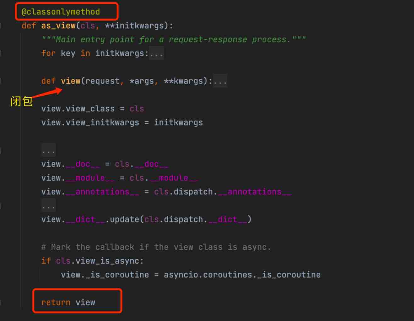Image resolution: width=414 pixels, height=321 pixels.
Task: Click the as_view function name
Action: pyautogui.click(x=59, y=26)
